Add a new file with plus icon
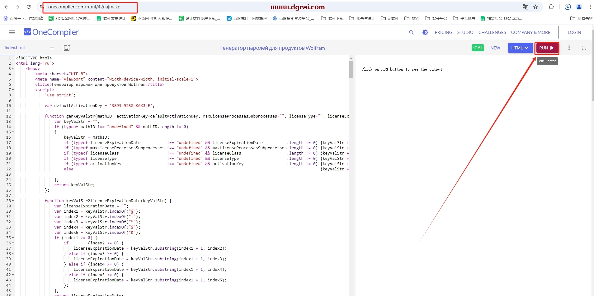Image resolution: width=594 pixels, height=296 pixels. 52,48
